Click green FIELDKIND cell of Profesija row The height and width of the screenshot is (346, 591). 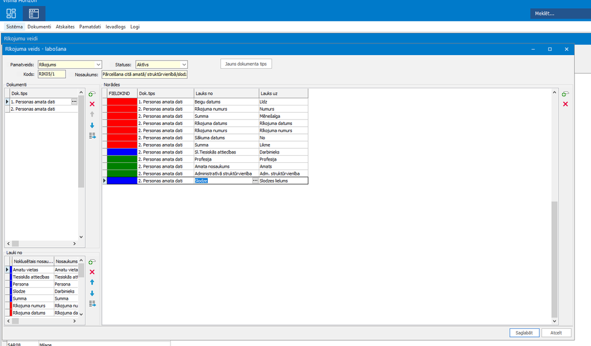pos(122,159)
